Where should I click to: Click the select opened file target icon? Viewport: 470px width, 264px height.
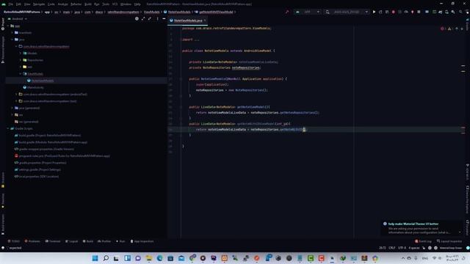137,18
